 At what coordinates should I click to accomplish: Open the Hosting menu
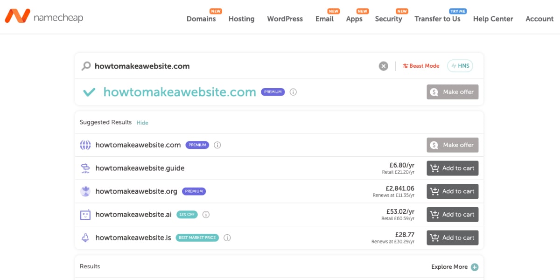pos(241,19)
